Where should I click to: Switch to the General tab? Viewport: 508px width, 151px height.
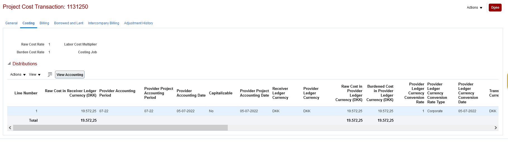(x=11, y=23)
